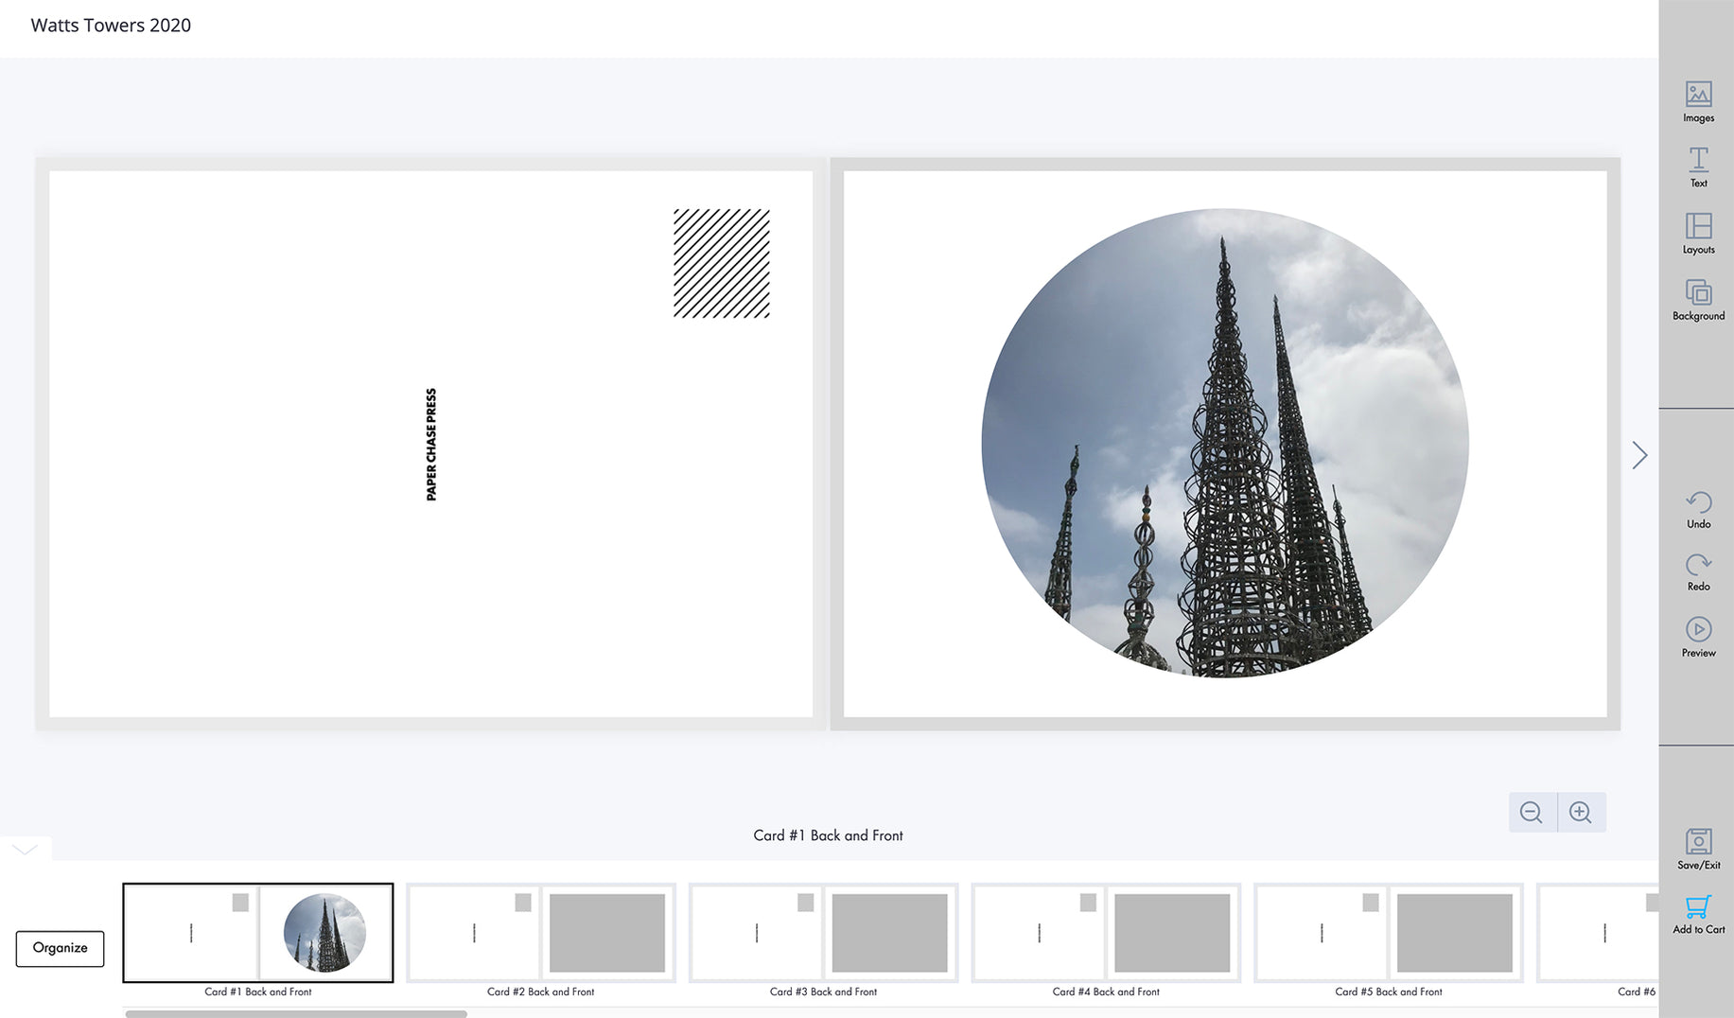The image size is (1734, 1018).
Task: Zoom out of the canvas
Action: point(1532,812)
